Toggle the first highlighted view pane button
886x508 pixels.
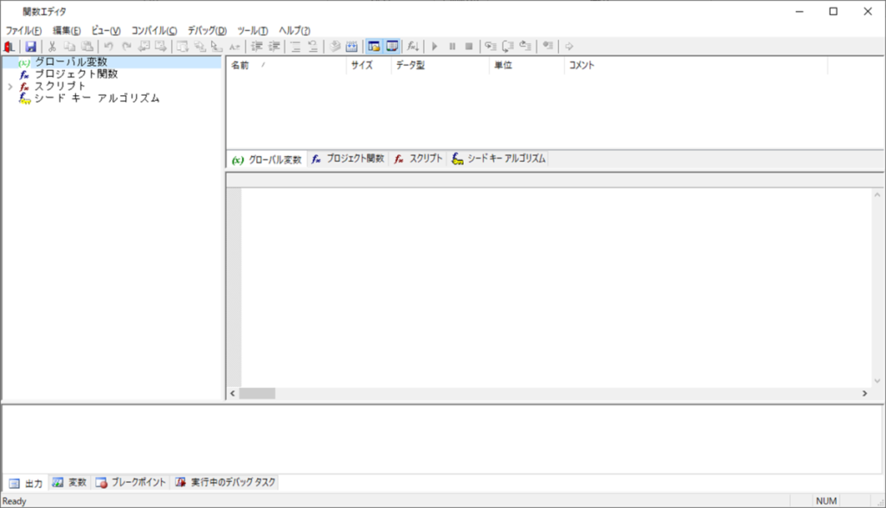374,46
